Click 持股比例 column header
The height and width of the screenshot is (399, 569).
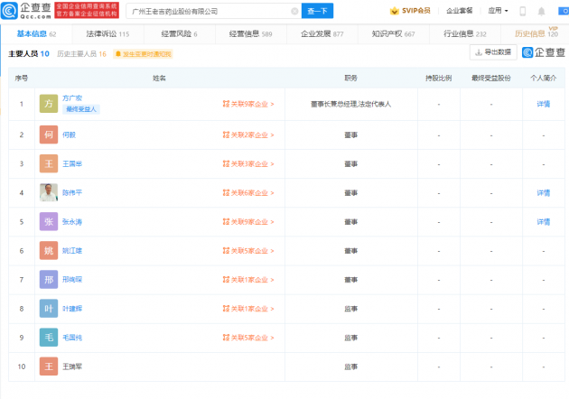[x=439, y=78]
